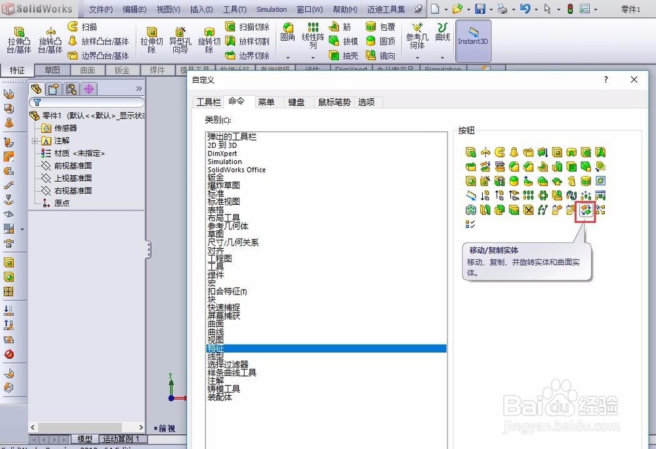Open the PropertyManager tab icon

pos(54,89)
